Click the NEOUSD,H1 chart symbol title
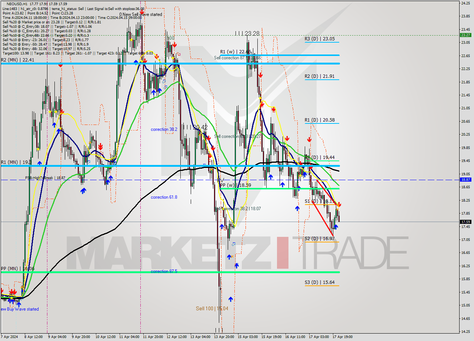 coord(17,4)
